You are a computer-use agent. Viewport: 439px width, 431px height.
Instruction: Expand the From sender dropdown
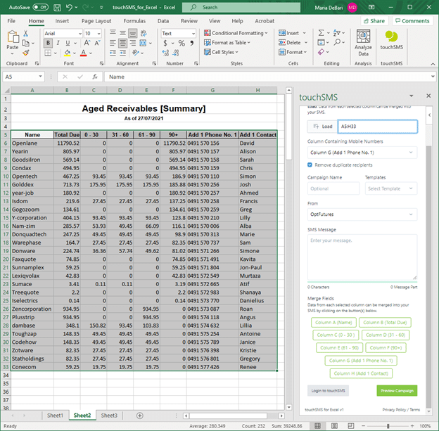(362, 214)
